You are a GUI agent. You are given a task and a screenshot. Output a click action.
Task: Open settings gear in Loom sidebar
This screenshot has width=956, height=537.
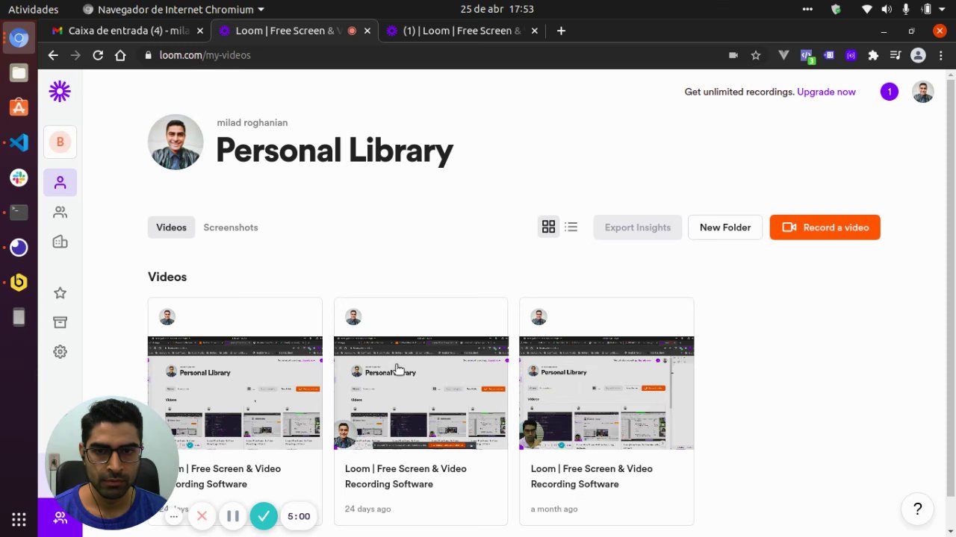(x=60, y=351)
